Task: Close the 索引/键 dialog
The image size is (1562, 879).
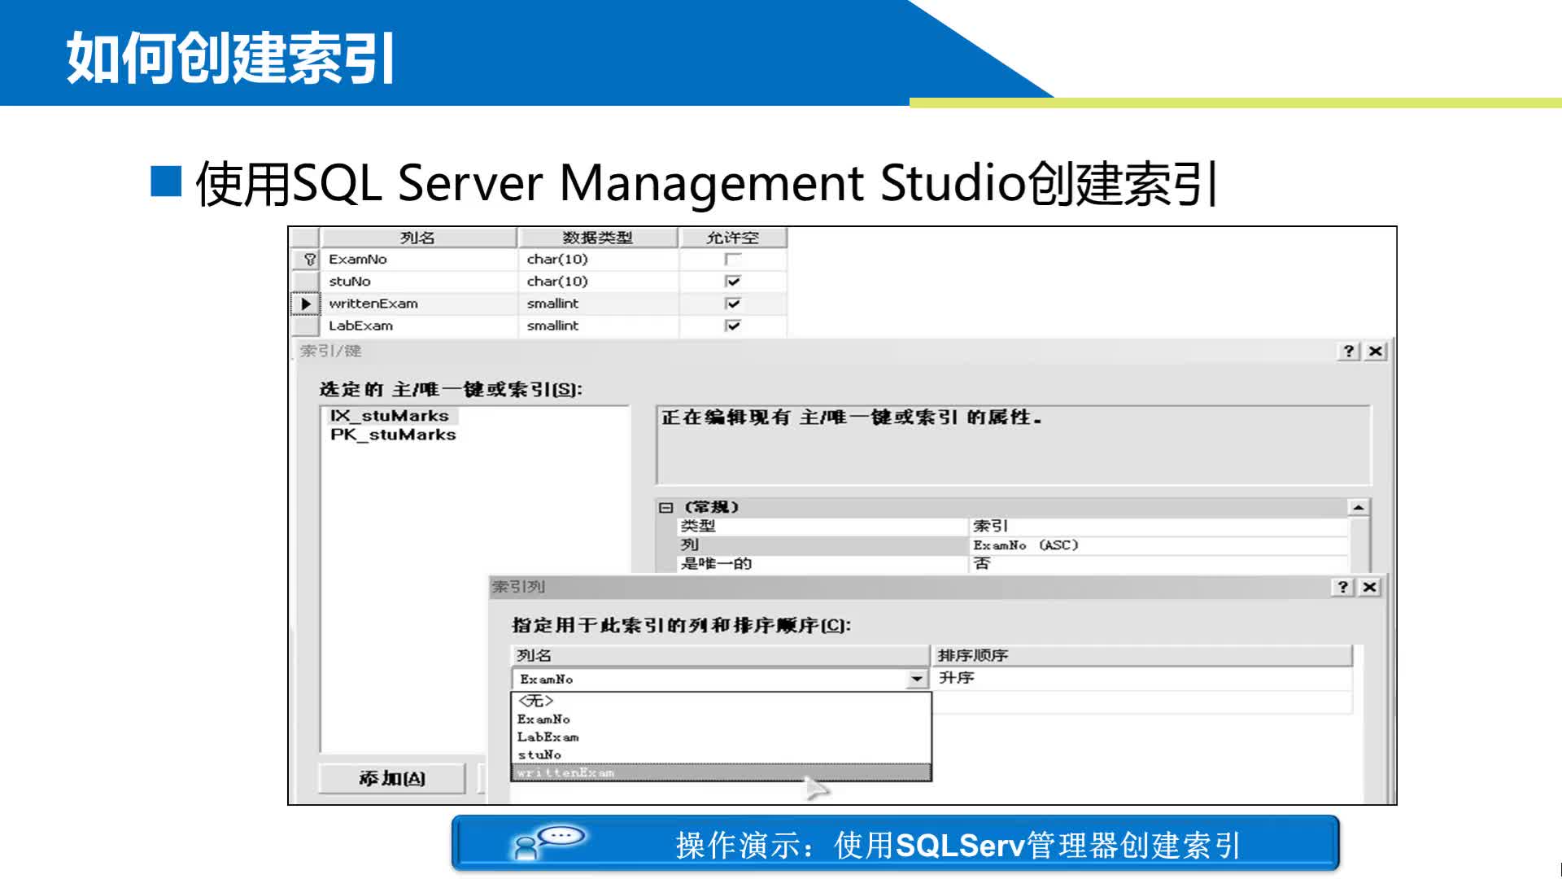Action: (1376, 351)
